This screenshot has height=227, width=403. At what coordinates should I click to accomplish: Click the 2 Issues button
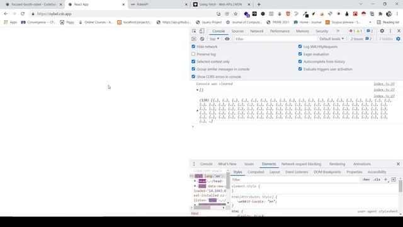(x=361, y=39)
